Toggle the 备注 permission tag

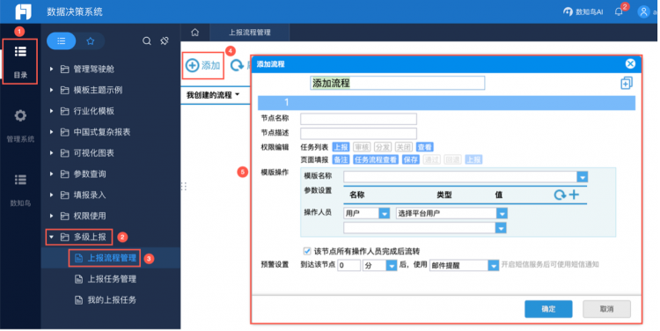[x=341, y=159]
